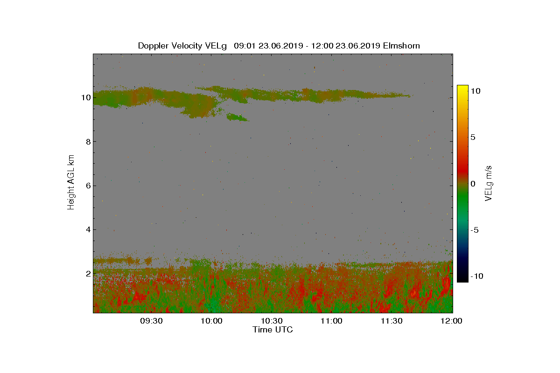
Task: Click the 'VELg m/s' colorbar label
Action: 489,183
